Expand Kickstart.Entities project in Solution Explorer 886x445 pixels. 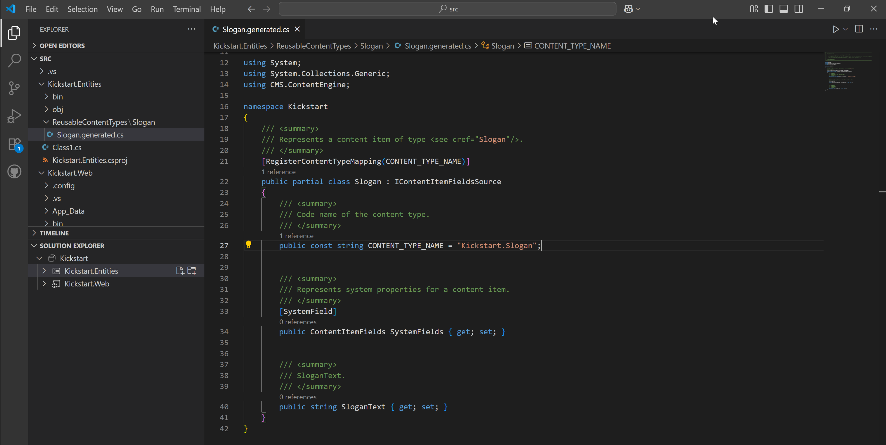[x=44, y=271]
